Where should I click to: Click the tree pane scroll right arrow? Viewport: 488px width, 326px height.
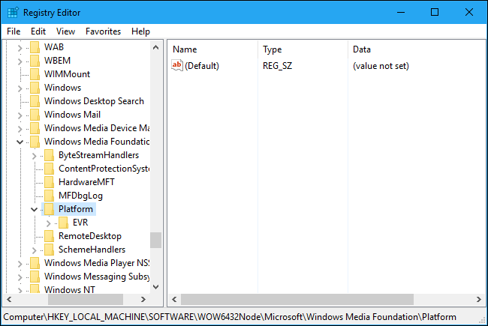(143, 299)
